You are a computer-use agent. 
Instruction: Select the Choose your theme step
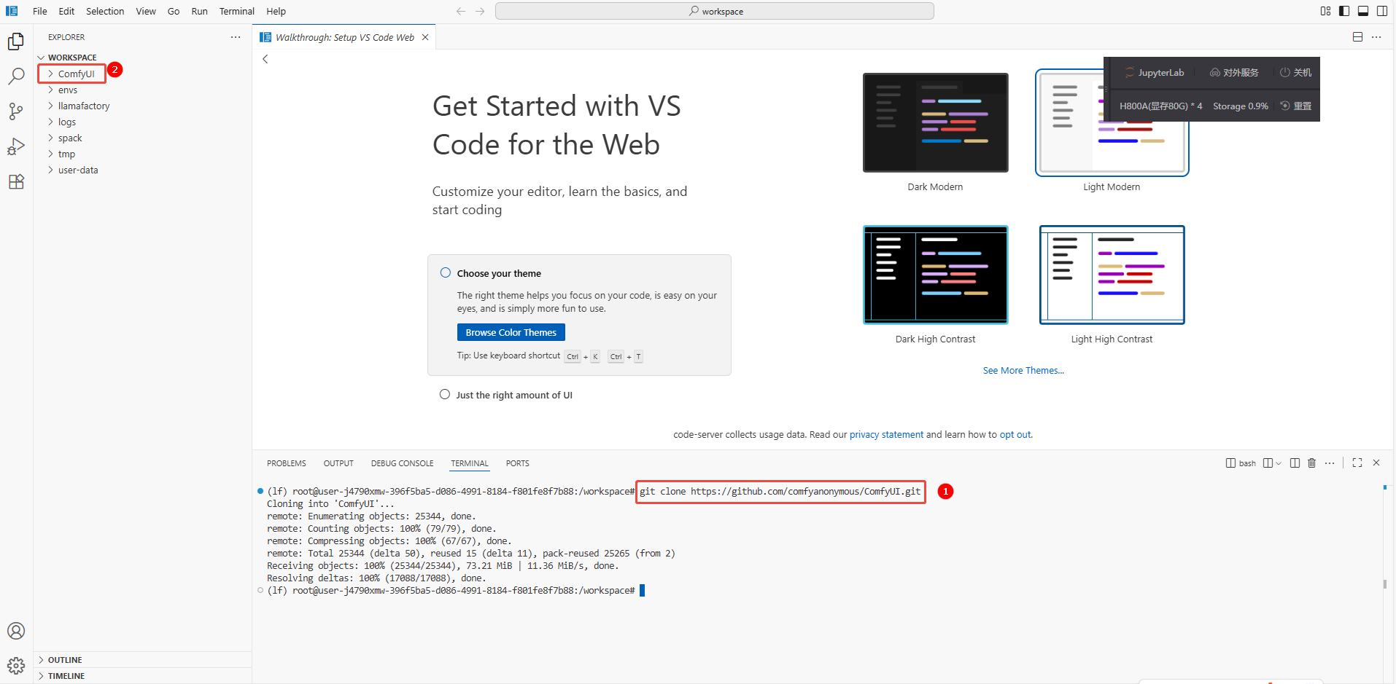tap(499, 274)
